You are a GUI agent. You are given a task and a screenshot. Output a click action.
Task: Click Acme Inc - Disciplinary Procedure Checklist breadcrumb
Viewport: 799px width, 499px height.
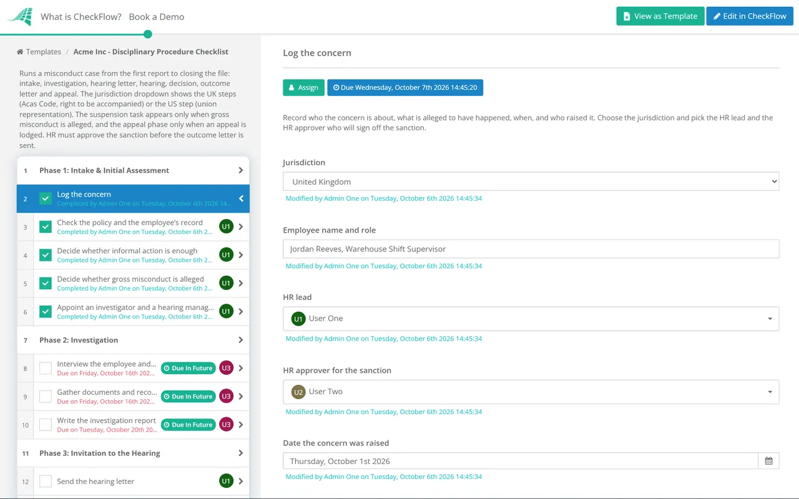click(151, 52)
